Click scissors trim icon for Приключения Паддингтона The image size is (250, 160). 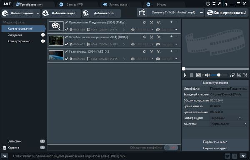pyautogui.click(x=152, y=22)
